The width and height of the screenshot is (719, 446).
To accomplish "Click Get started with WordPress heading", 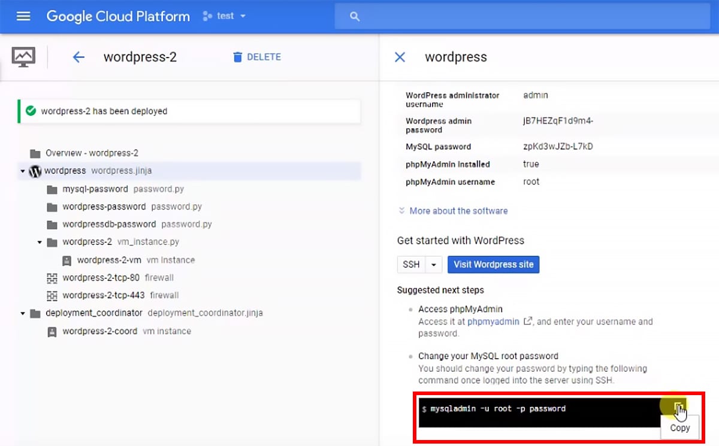I will (x=461, y=241).
